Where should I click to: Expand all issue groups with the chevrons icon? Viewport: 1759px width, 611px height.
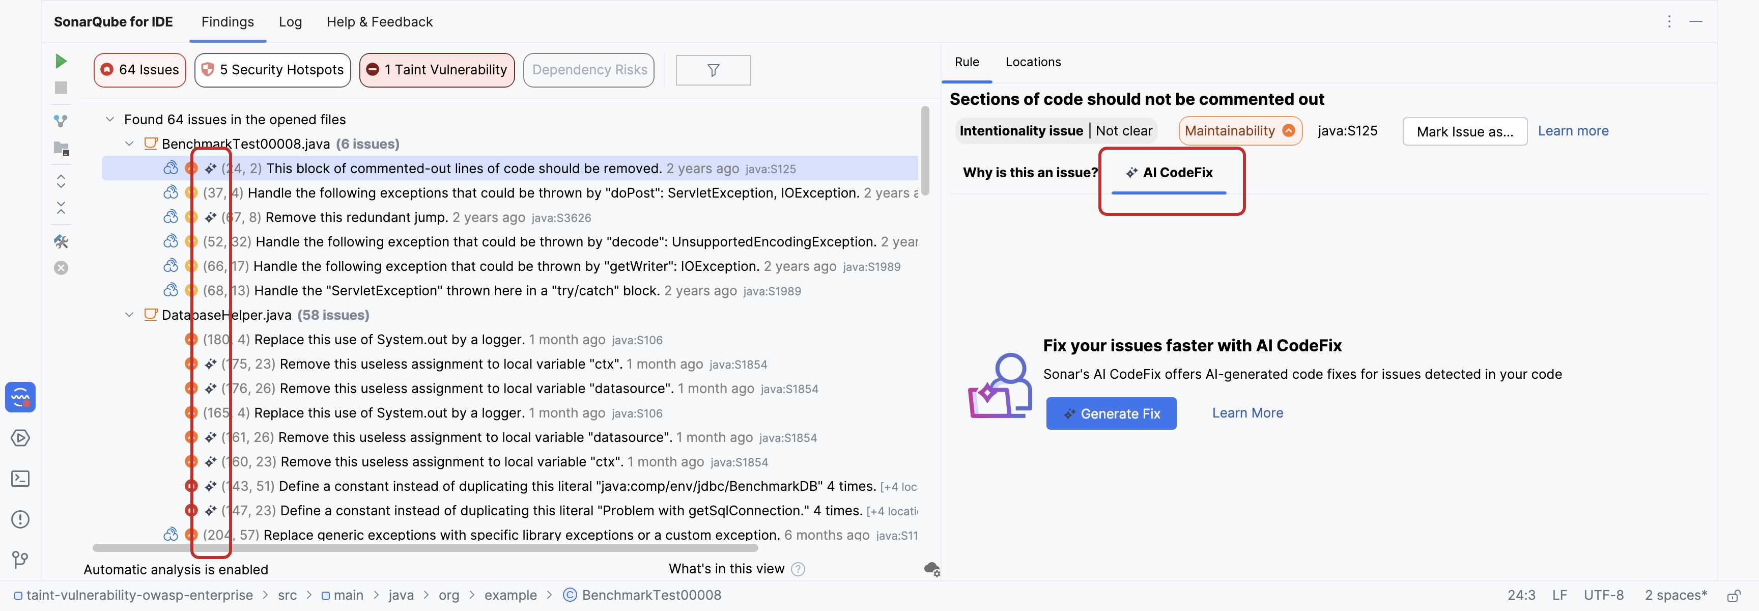click(61, 180)
